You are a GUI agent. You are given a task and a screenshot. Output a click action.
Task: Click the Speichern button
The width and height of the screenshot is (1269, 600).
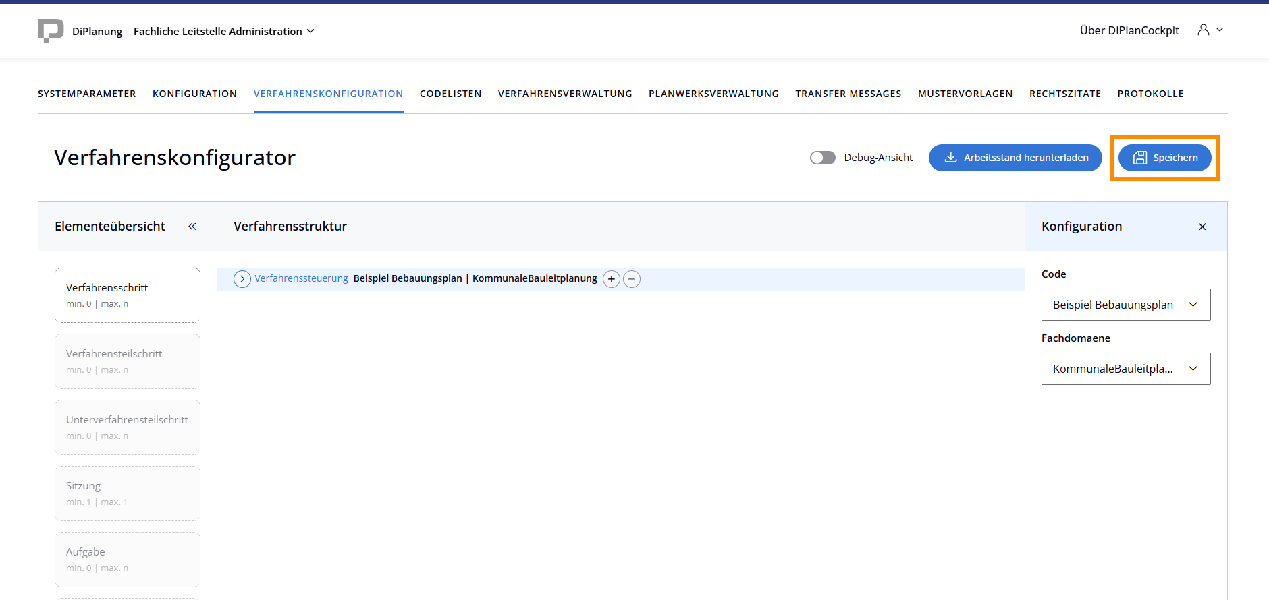[1164, 158]
